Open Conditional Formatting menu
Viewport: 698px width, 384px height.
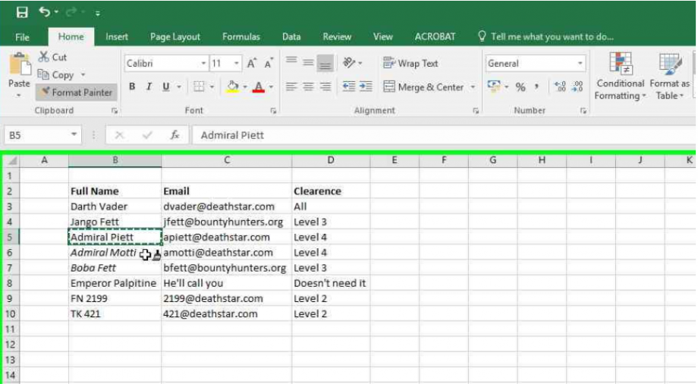click(x=620, y=77)
